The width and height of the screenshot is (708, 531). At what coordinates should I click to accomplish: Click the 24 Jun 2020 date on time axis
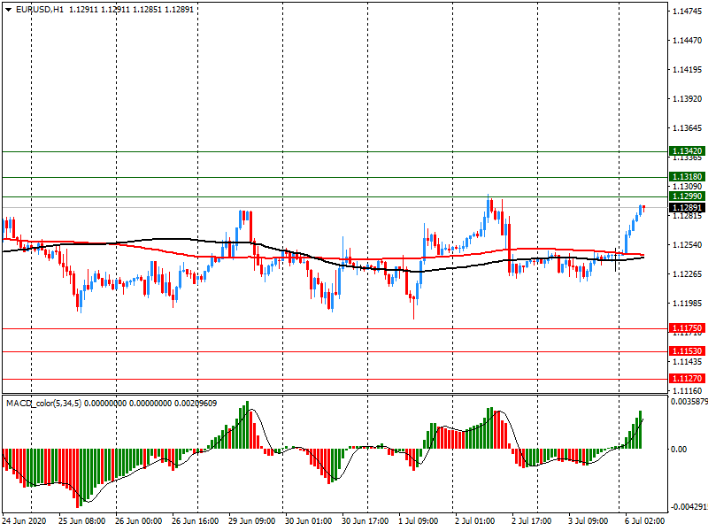(x=27, y=520)
